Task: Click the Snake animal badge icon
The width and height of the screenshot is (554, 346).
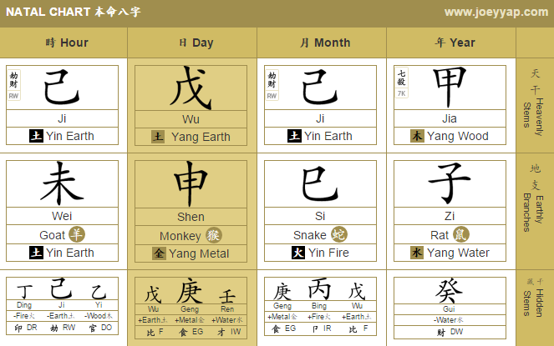Action: pos(339,234)
